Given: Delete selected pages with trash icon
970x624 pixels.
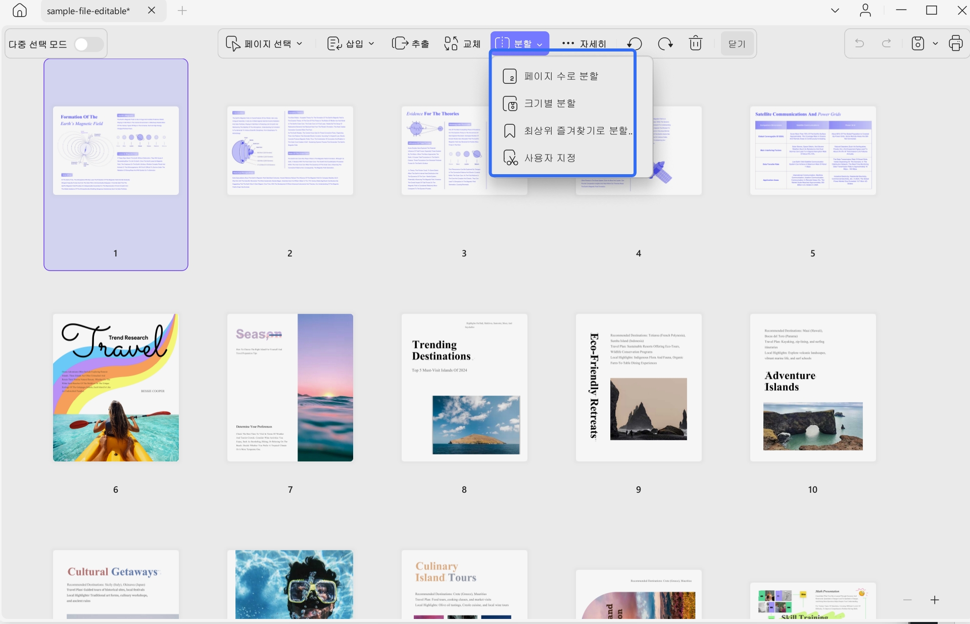Looking at the screenshot, I should coord(696,43).
